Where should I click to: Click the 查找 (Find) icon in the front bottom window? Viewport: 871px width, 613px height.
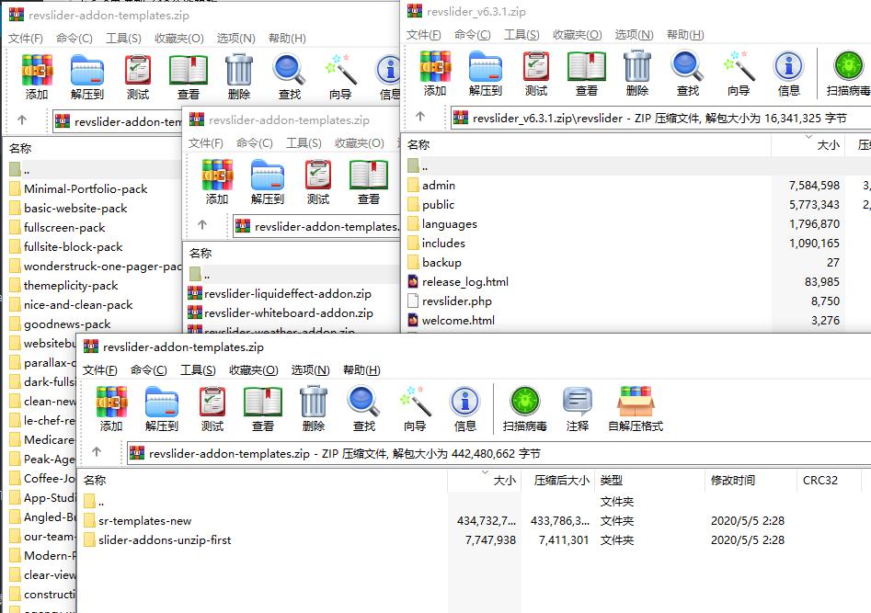pyautogui.click(x=364, y=409)
